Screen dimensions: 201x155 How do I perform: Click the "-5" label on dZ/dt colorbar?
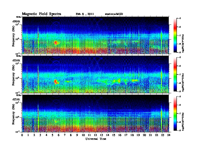coord(180,96)
